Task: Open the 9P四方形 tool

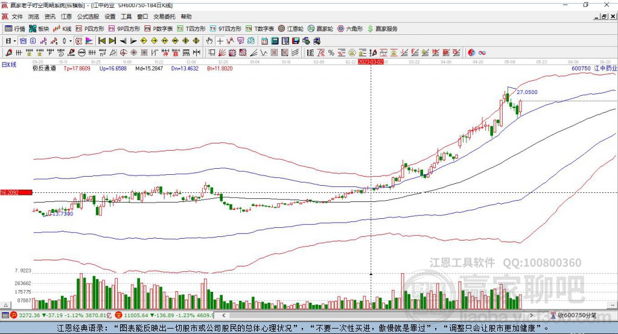Action: [x=124, y=29]
